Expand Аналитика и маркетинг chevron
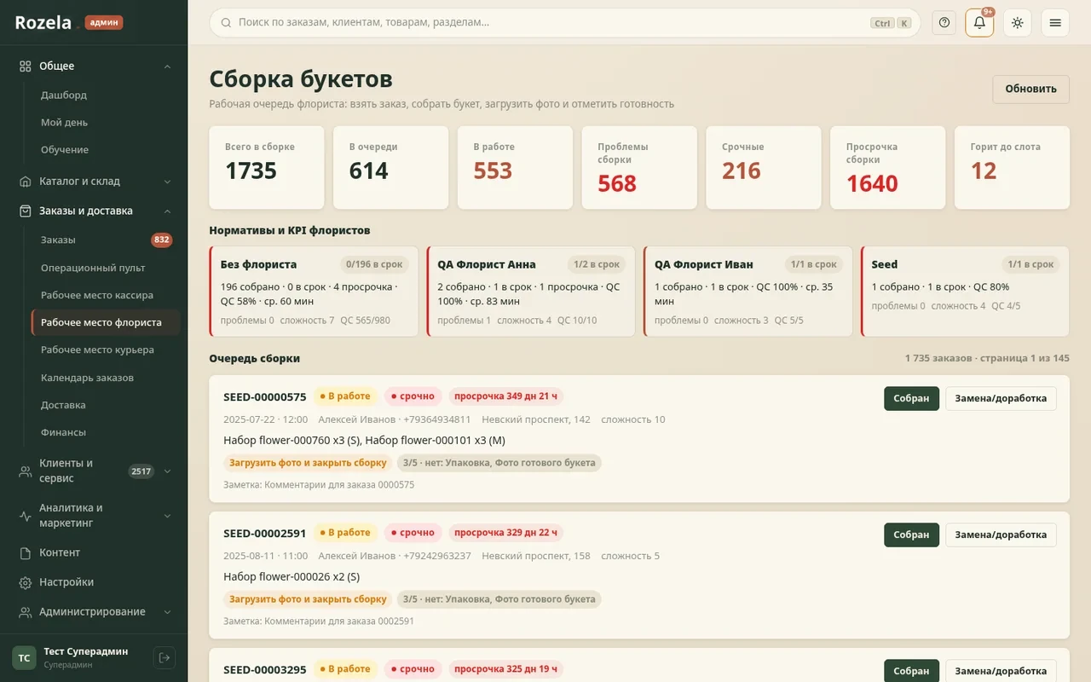Image resolution: width=1091 pixels, height=682 pixels. pyautogui.click(x=167, y=516)
